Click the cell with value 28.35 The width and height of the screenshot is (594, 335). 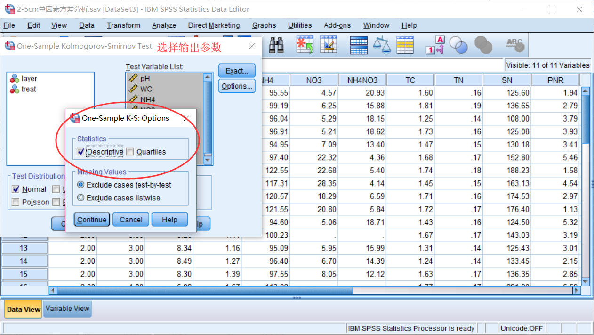point(314,183)
